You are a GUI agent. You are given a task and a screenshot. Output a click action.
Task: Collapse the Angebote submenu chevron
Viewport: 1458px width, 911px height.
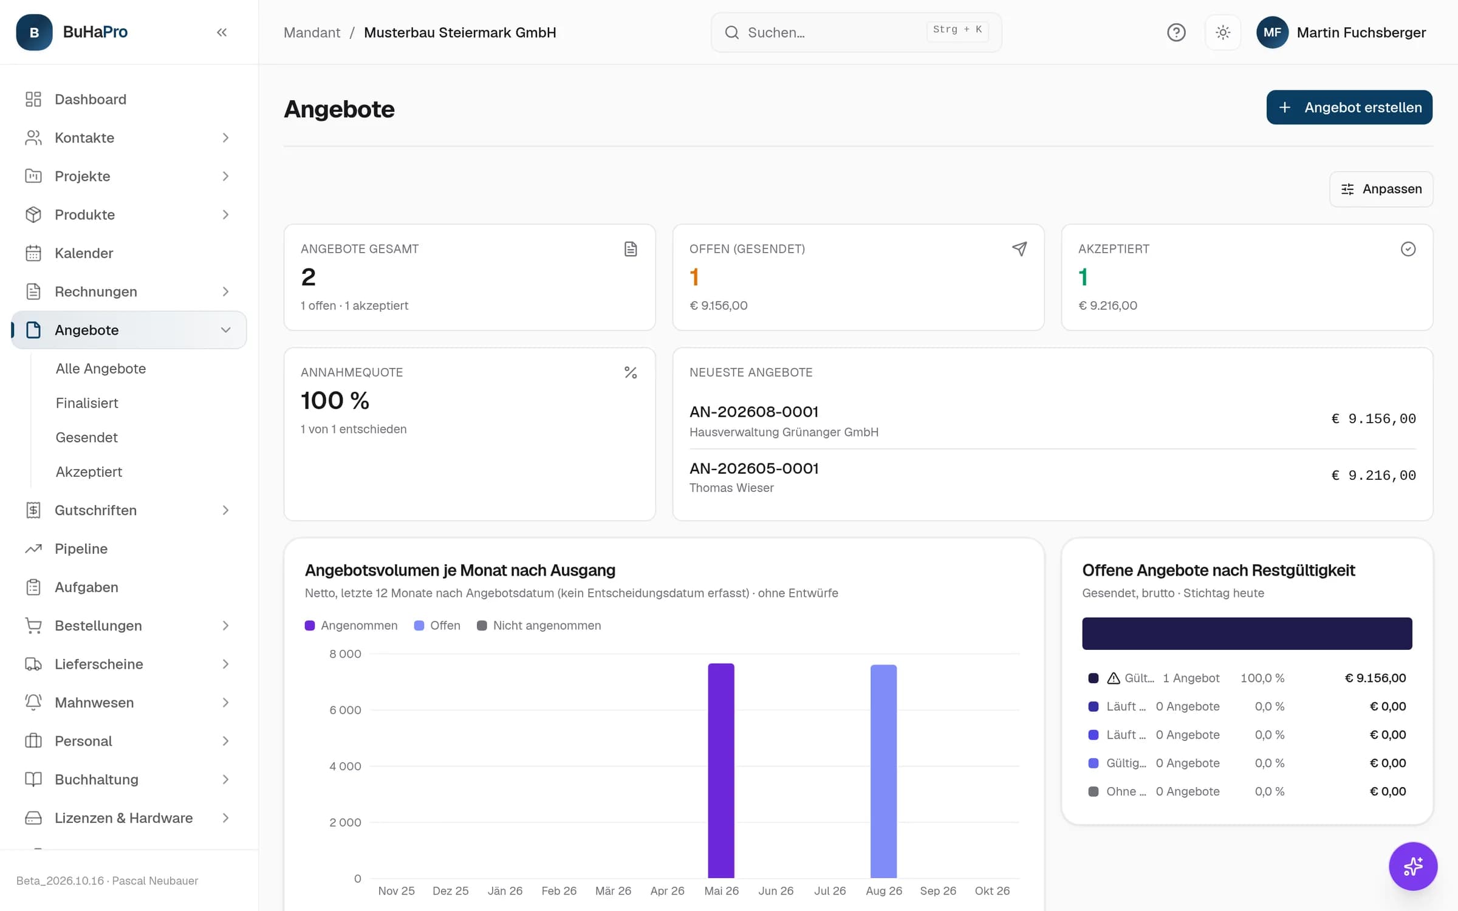pyautogui.click(x=225, y=330)
